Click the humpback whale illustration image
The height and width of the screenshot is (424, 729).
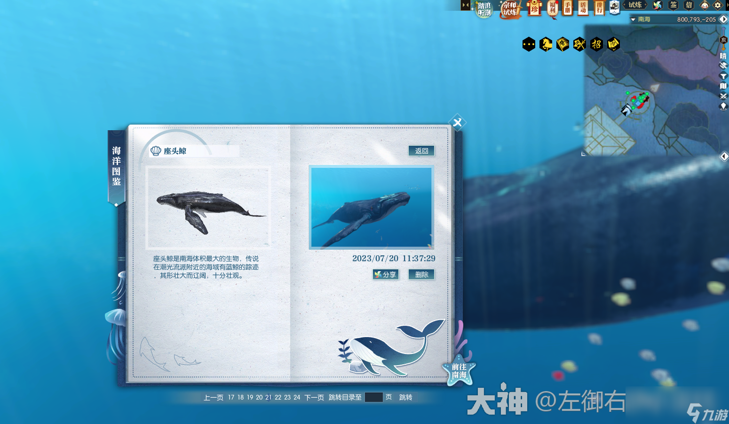[x=208, y=207]
